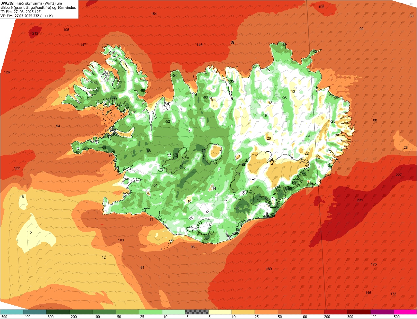Click the heat flux value 71
This screenshot has height=319, width=417.
151,220
